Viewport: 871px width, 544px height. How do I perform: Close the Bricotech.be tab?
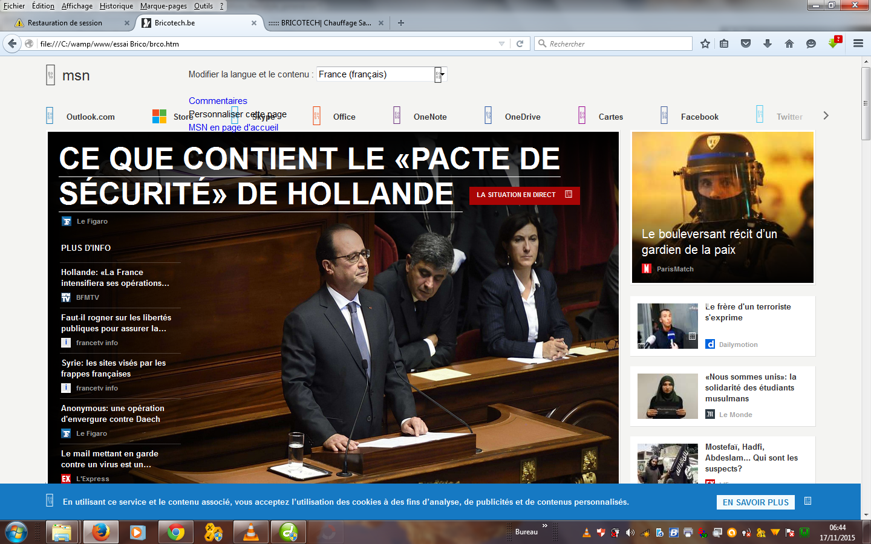point(254,23)
